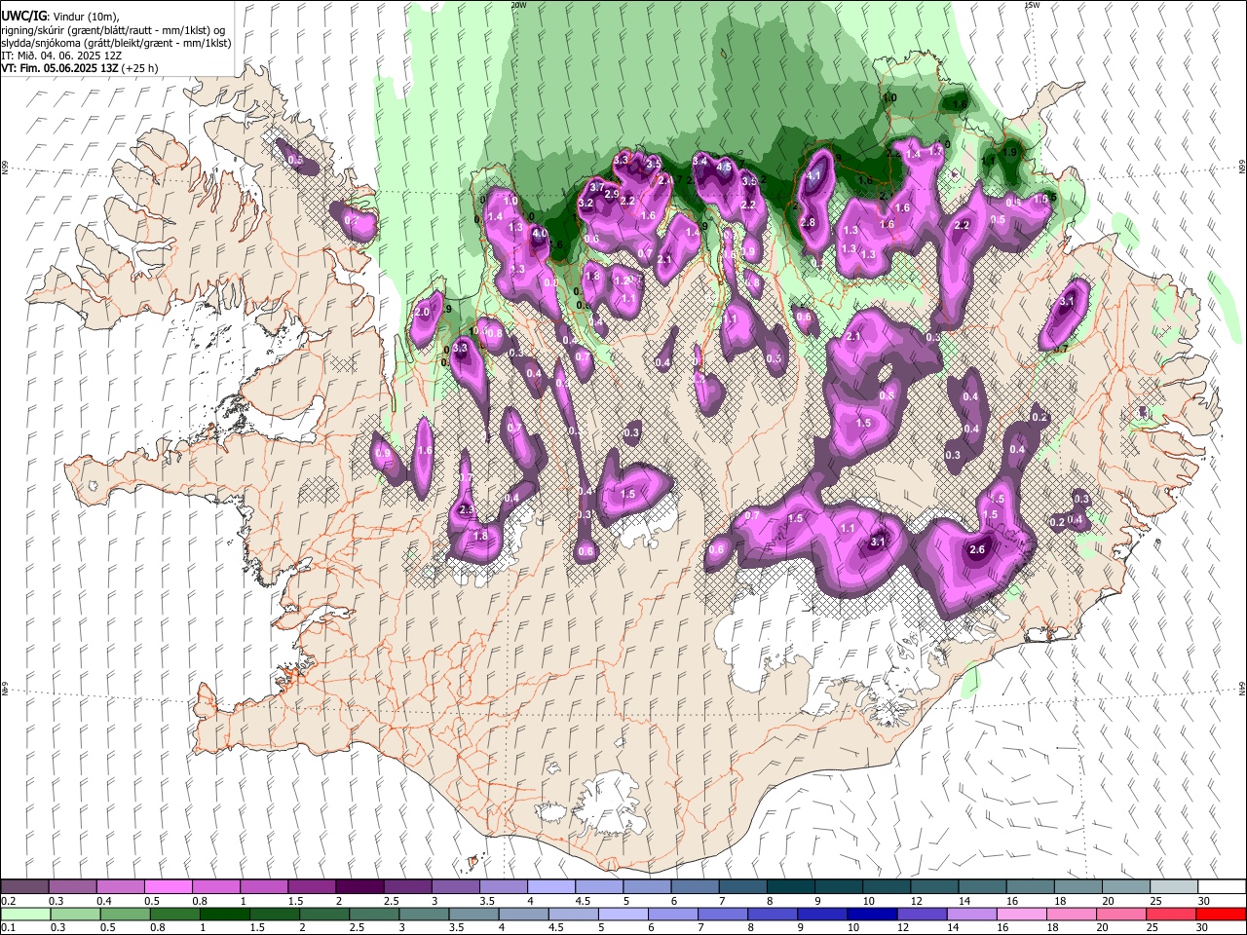Image resolution: width=1247 pixels, height=935 pixels.
Task: Pick snow scale swatch between 18 and 20
Action: (1077, 886)
